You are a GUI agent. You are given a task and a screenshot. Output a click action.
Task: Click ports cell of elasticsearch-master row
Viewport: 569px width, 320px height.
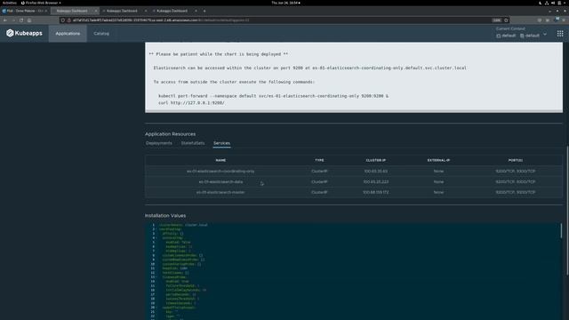point(516,192)
